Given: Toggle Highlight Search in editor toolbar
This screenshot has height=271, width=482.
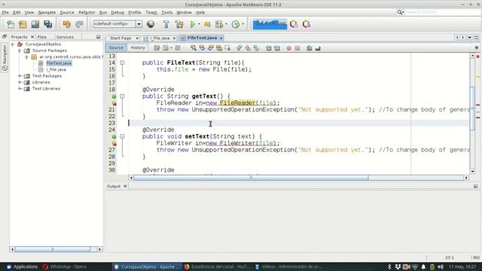Looking at the screenshot, I should 219,48.
